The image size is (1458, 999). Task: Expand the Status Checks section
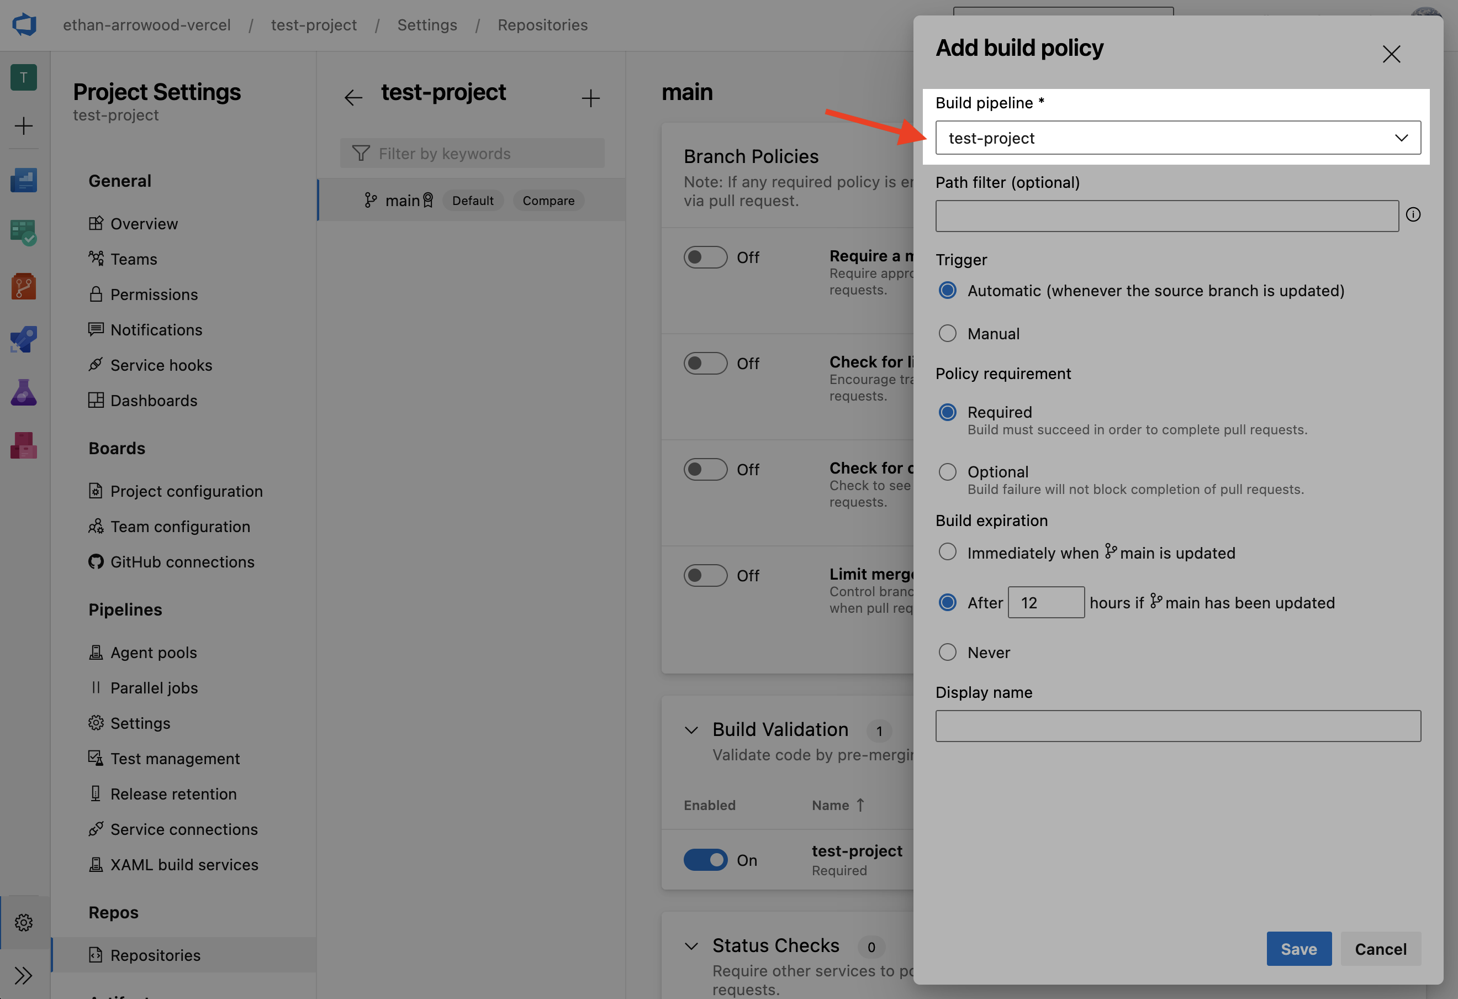691,947
